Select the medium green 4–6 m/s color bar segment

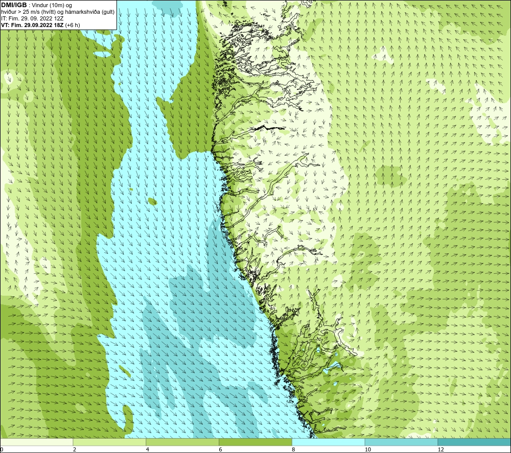[182, 442]
